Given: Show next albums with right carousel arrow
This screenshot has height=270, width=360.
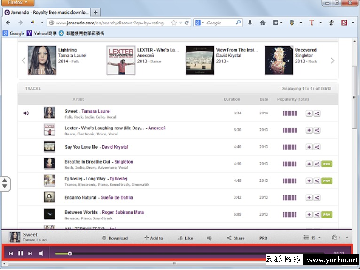Looking at the screenshot, I should (332, 60).
